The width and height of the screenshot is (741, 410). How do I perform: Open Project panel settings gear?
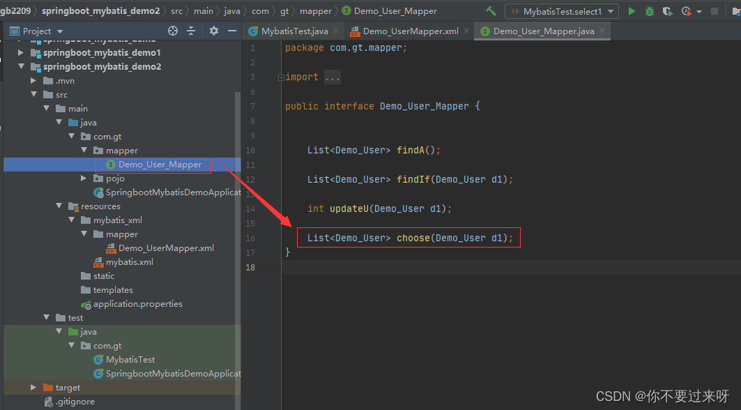[x=213, y=31]
